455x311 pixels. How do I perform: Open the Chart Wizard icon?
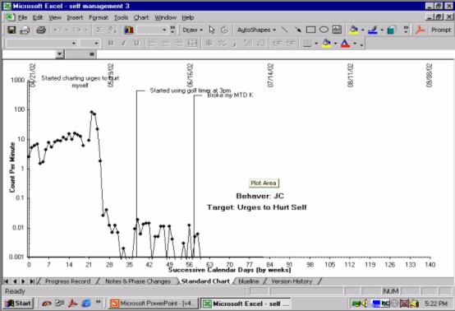pyautogui.click(x=129, y=30)
